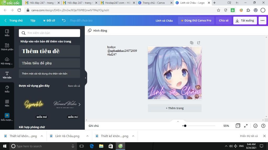Add a new page with plus-page icon
The height and width of the screenshot is (150, 268).
(199, 43)
